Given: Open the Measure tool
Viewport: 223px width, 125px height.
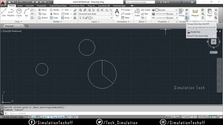Looking at the screenshot, I should tap(195, 12).
